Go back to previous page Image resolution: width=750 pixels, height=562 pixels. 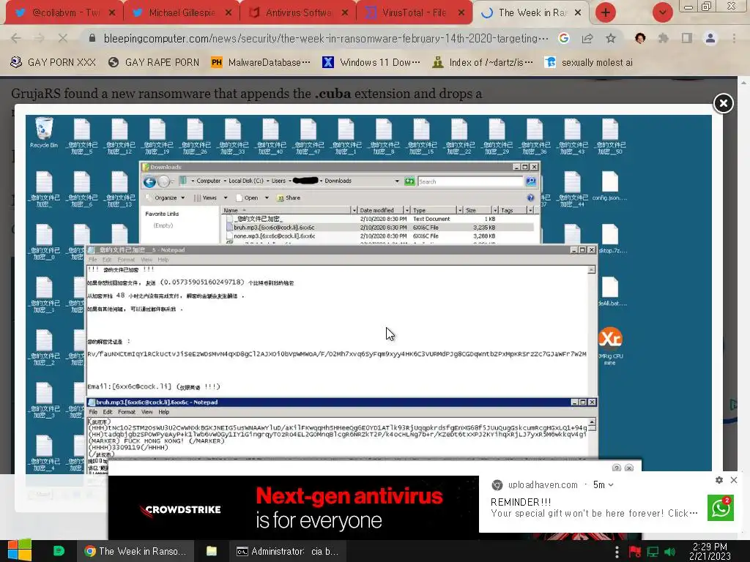click(x=16, y=38)
